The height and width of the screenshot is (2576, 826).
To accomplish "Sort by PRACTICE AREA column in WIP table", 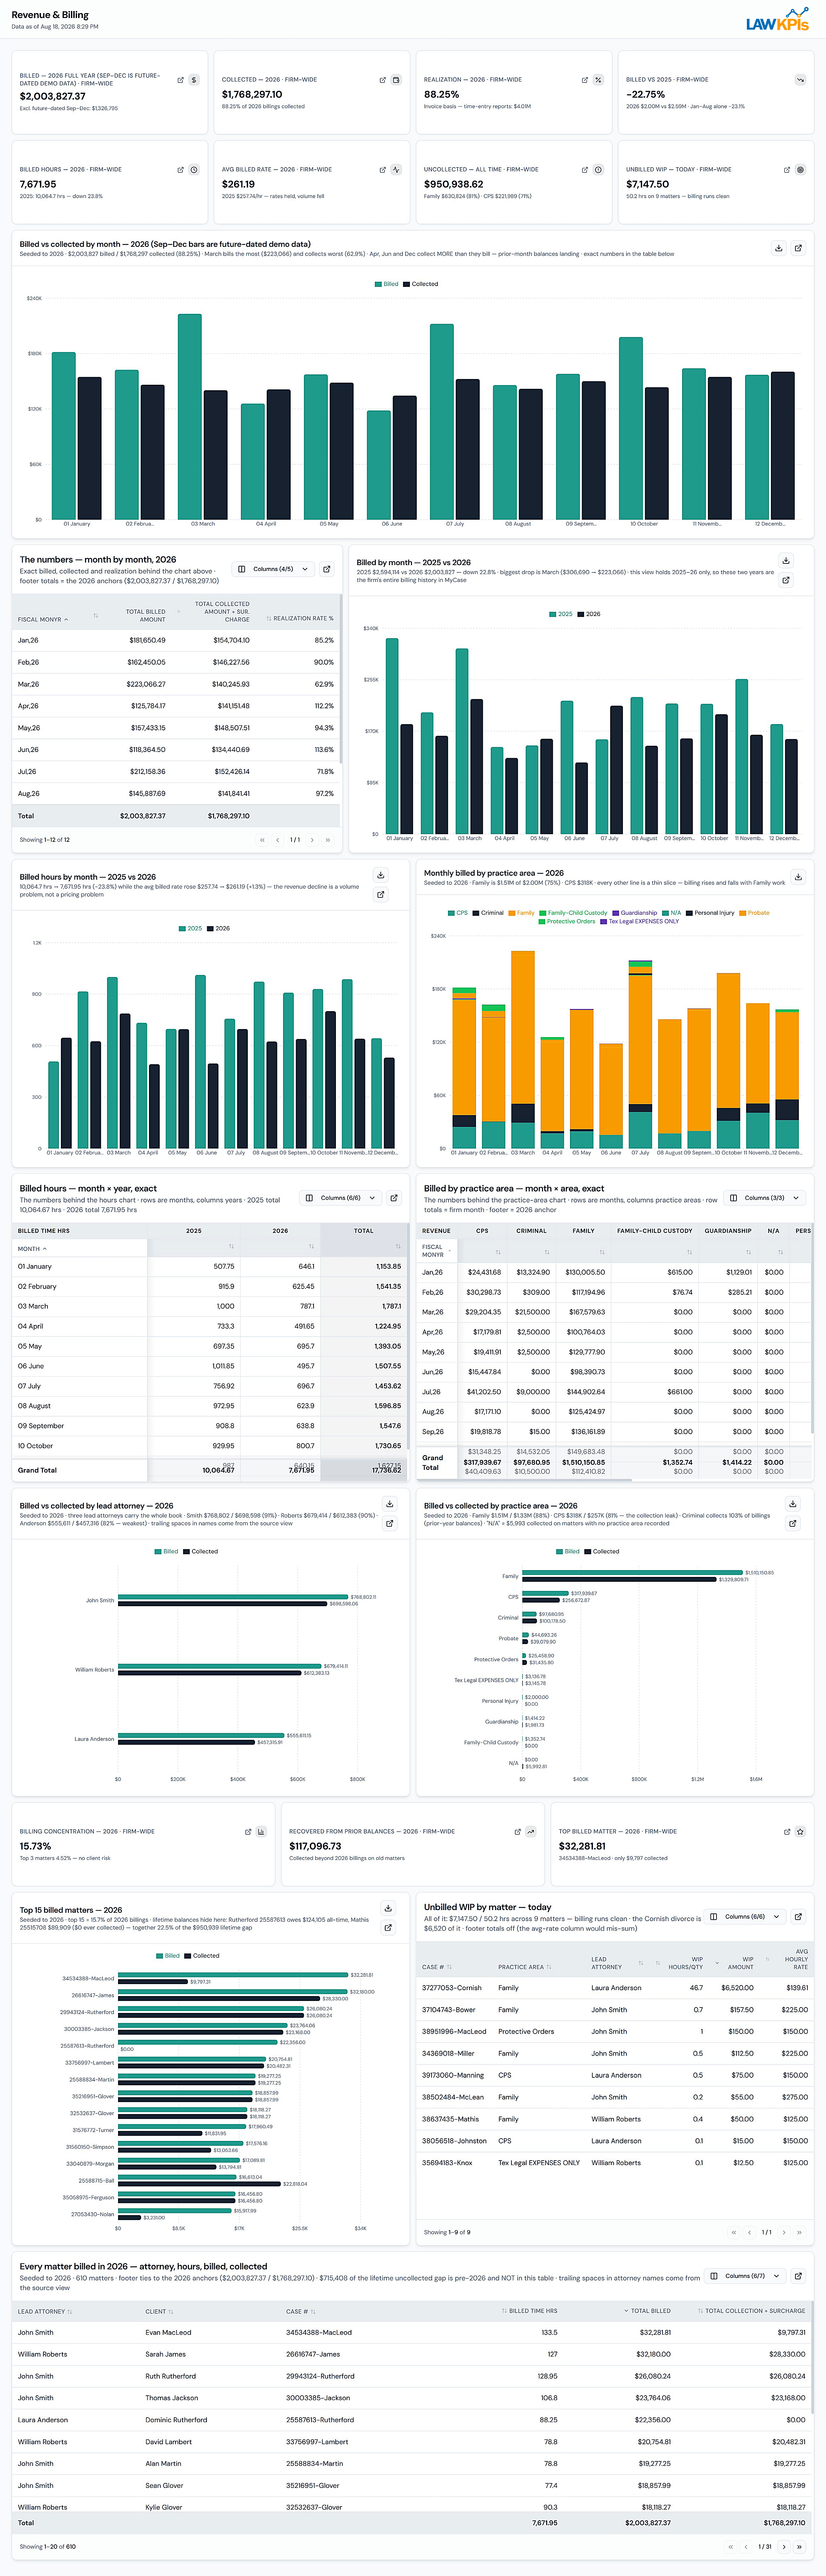I will (x=524, y=1967).
